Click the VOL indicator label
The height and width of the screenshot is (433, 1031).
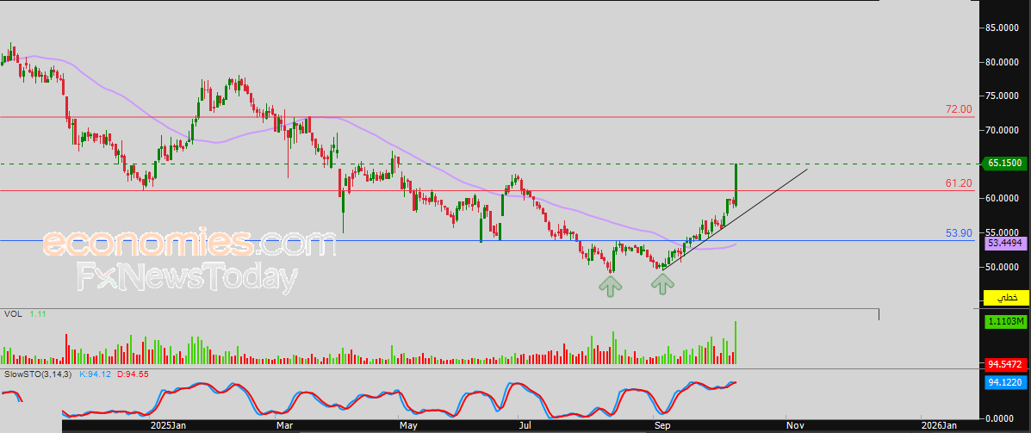click(12, 315)
